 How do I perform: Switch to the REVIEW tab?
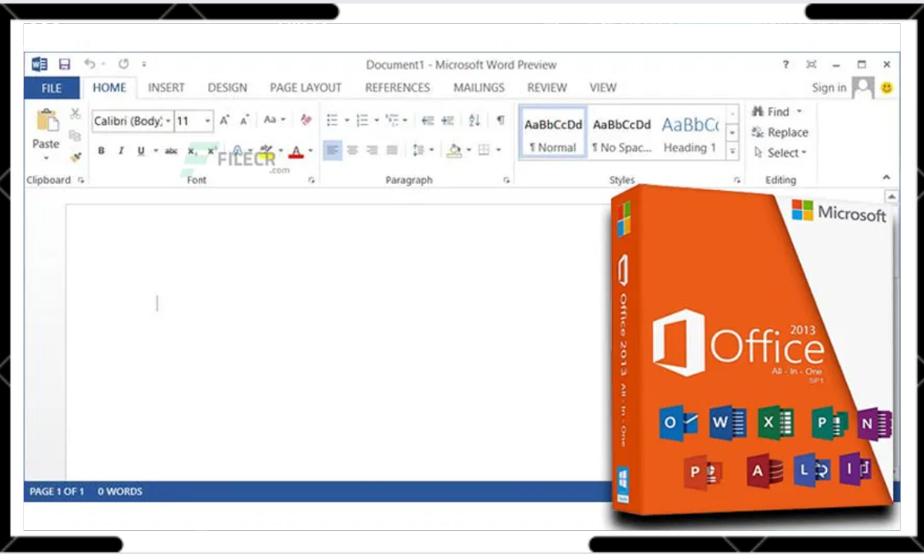[x=547, y=88]
